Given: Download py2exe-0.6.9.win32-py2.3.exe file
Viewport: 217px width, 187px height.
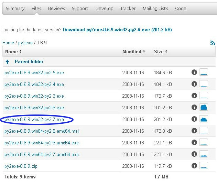Looking at the screenshot, I should click(34, 96).
